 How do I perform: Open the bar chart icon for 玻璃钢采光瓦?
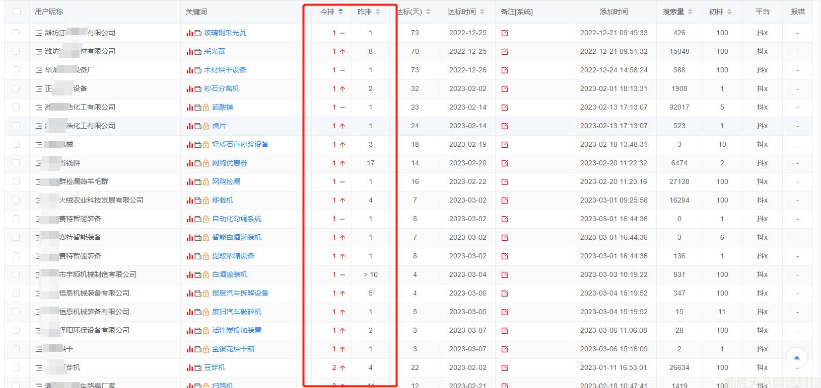click(x=190, y=33)
